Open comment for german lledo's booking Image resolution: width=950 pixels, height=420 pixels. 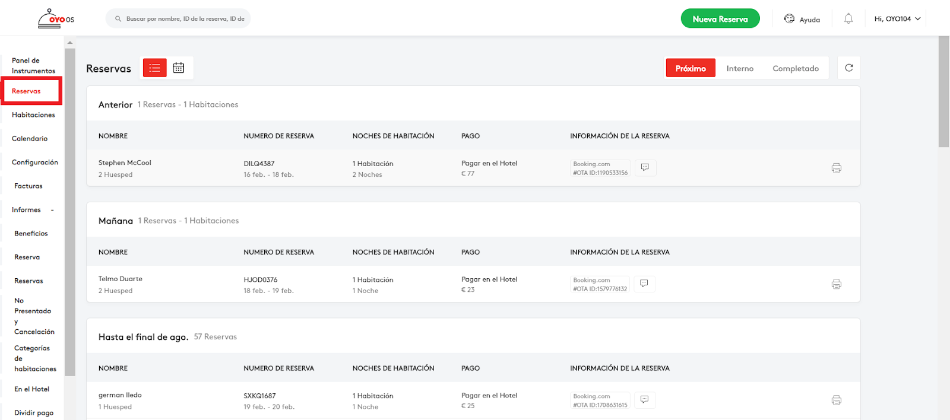pyautogui.click(x=645, y=400)
